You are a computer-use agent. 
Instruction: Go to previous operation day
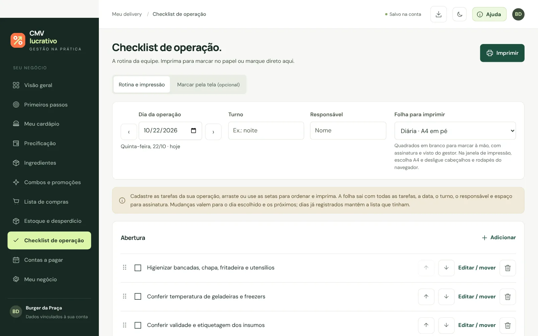129,132
